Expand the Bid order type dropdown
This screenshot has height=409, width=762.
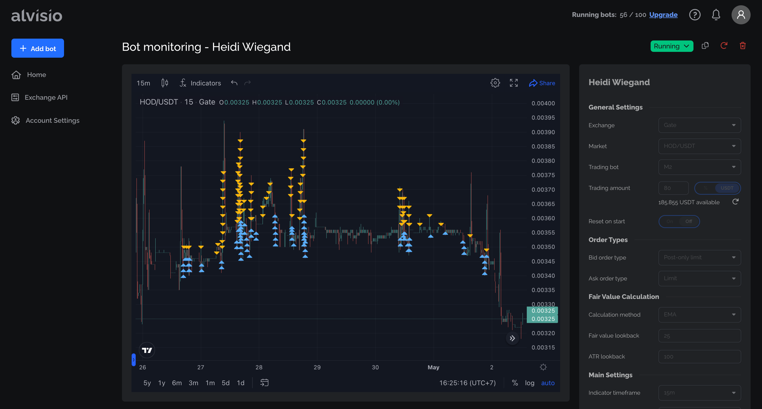click(699, 258)
